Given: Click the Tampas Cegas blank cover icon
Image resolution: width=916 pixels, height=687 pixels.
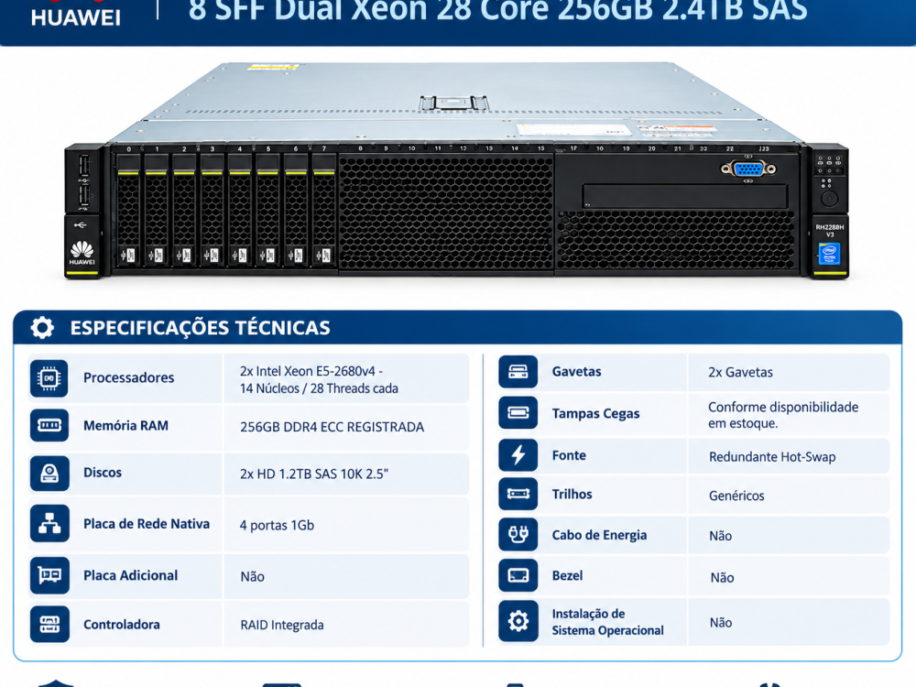Looking at the screenshot, I should click(518, 413).
